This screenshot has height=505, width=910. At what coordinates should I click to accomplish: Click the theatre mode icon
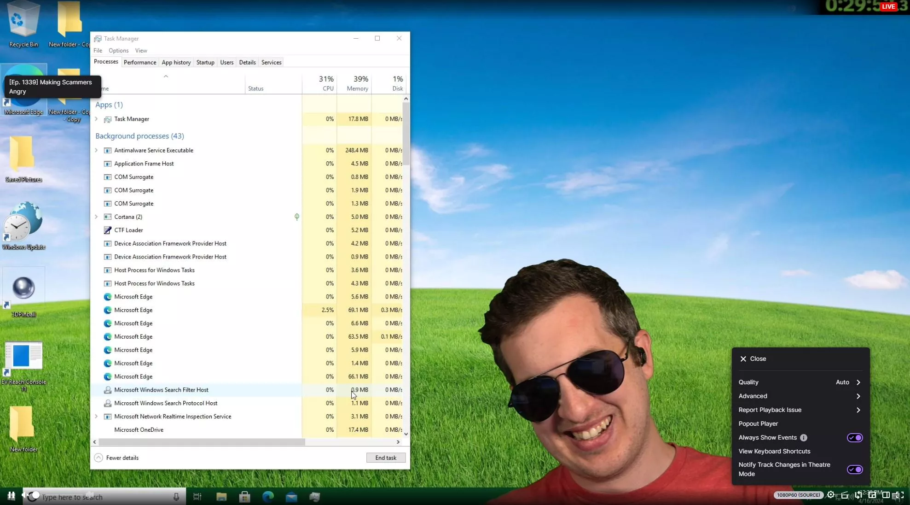[x=886, y=495]
